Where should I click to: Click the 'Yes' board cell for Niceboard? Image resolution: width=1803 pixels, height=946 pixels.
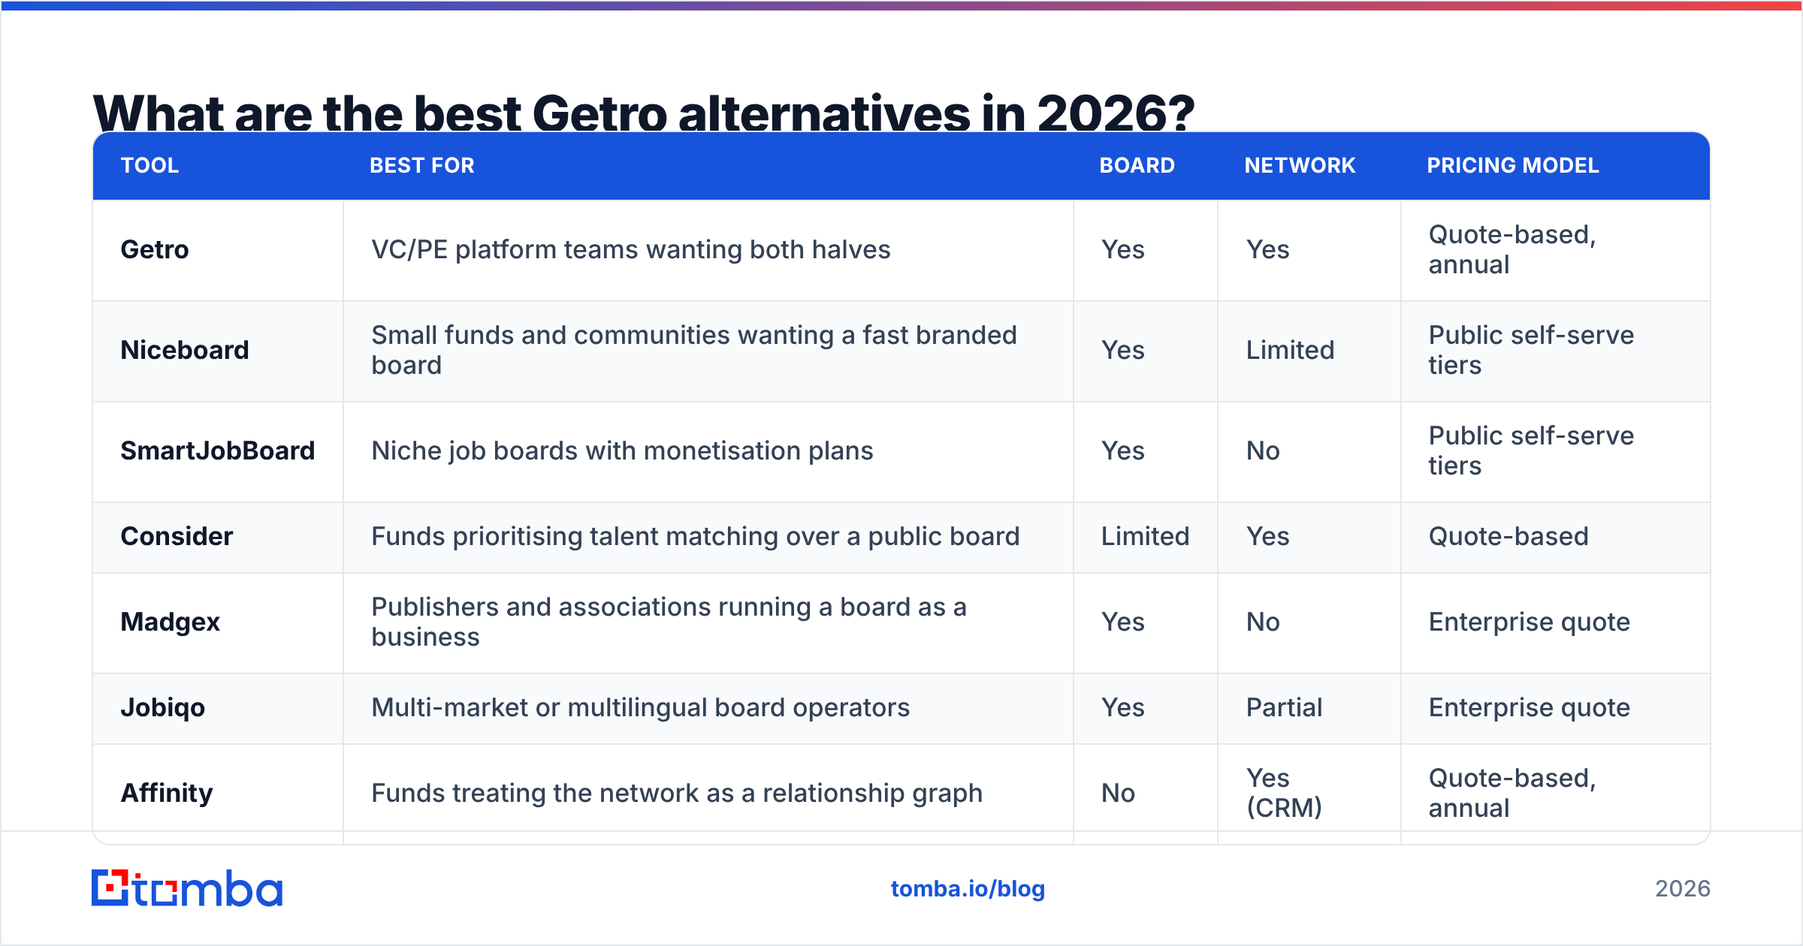[1123, 350]
